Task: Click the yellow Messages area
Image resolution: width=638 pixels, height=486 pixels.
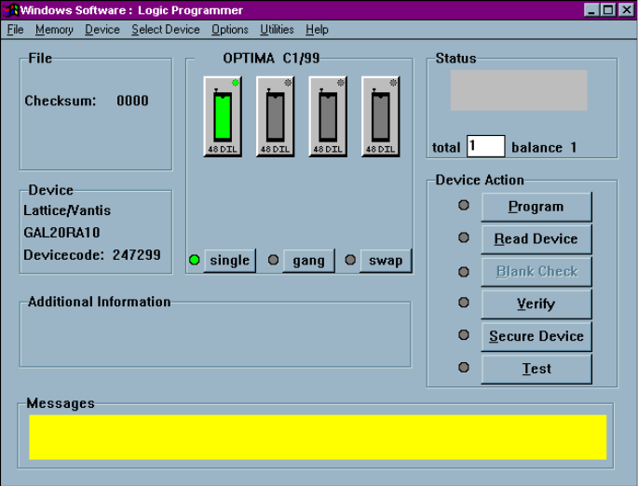Action: [x=317, y=437]
